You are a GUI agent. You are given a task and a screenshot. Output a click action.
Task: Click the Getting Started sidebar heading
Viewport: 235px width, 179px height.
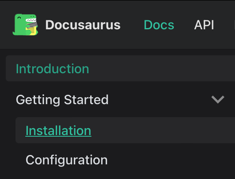(62, 100)
